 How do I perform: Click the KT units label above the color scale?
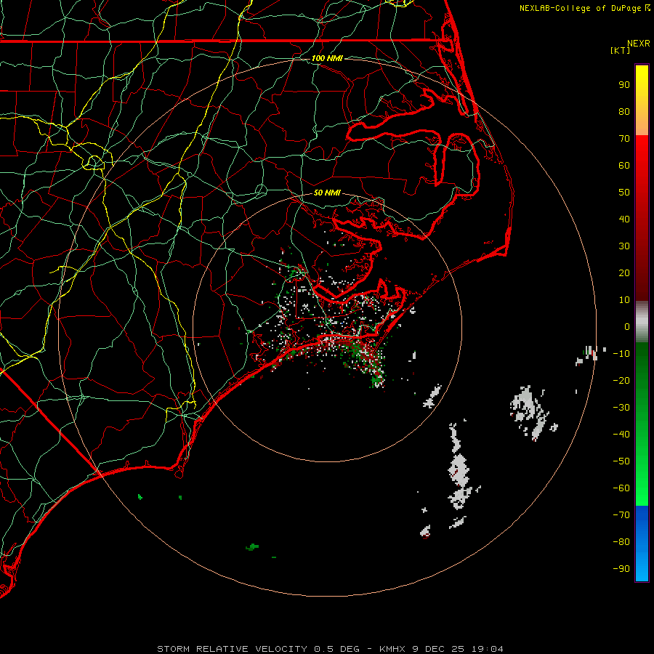[x=621, y=50]
